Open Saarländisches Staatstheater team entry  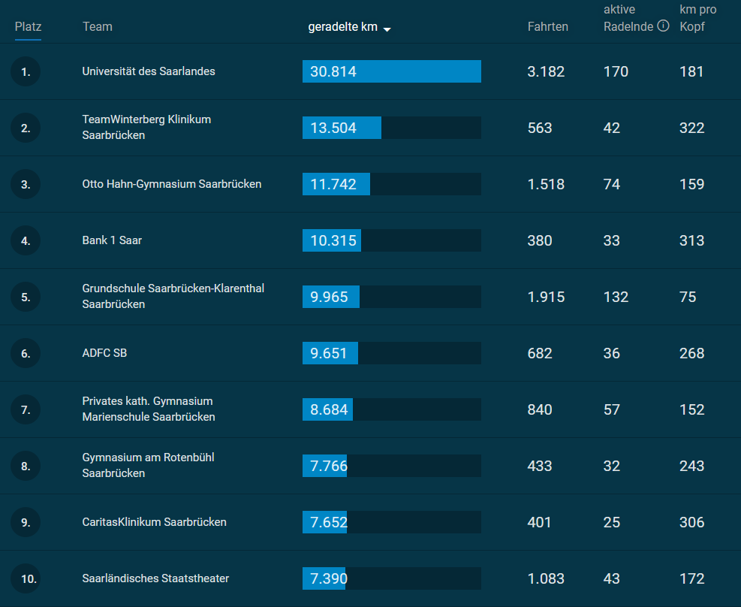pos(155,578)
